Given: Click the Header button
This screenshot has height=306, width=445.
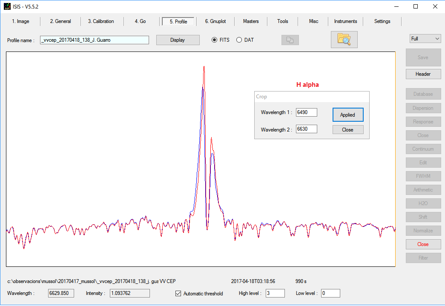Looking at the screenshot, I should click(423, 74).
